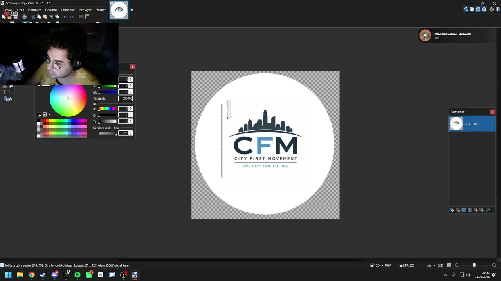This screenshot has width=501, height=281.
Task: Click the hue (R) numeric value field
Action: coord(124,108)
